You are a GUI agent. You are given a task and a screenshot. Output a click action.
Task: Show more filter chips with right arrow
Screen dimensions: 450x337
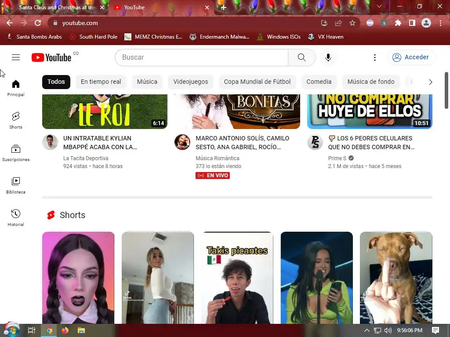[430, 82]
